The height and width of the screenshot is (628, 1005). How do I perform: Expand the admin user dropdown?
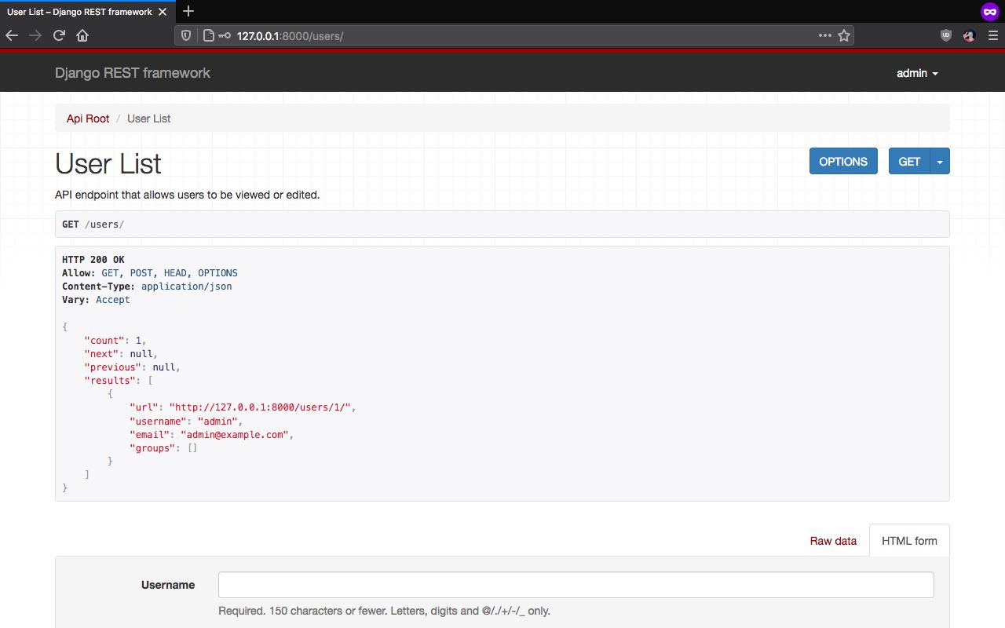coord(917,73)
